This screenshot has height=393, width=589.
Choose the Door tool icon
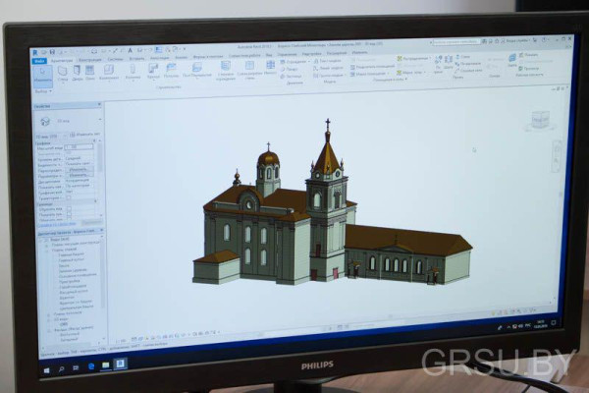pyautogui.click(x=77, y=71)
